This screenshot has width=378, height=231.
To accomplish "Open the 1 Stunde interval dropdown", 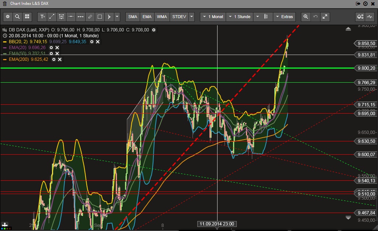I will tap(239, 17).
